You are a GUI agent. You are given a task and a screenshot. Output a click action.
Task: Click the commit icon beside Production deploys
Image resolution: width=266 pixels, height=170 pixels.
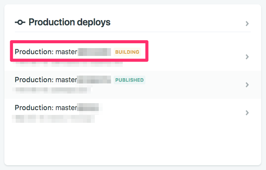(x=20, y=22)
